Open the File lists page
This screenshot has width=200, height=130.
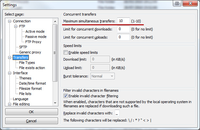25,94
